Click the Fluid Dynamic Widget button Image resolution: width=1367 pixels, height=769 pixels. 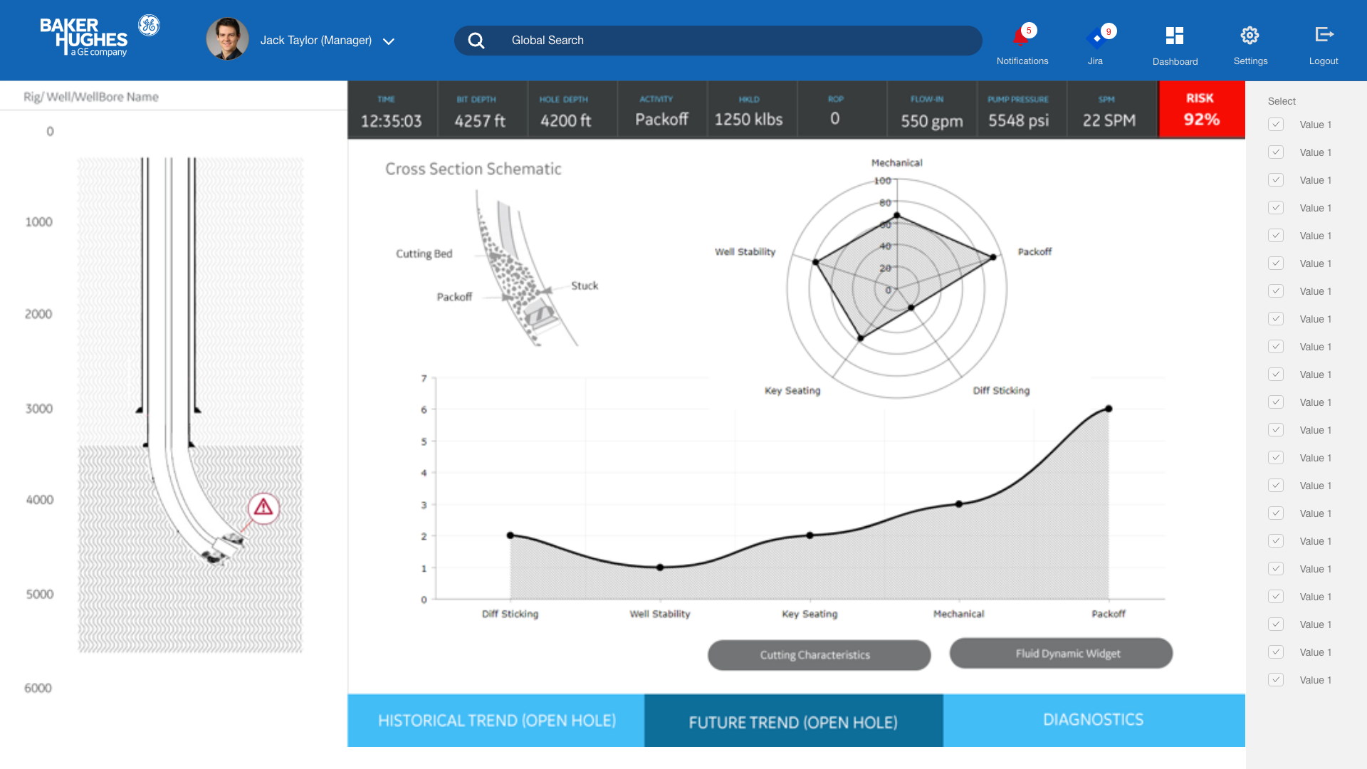1061,653
